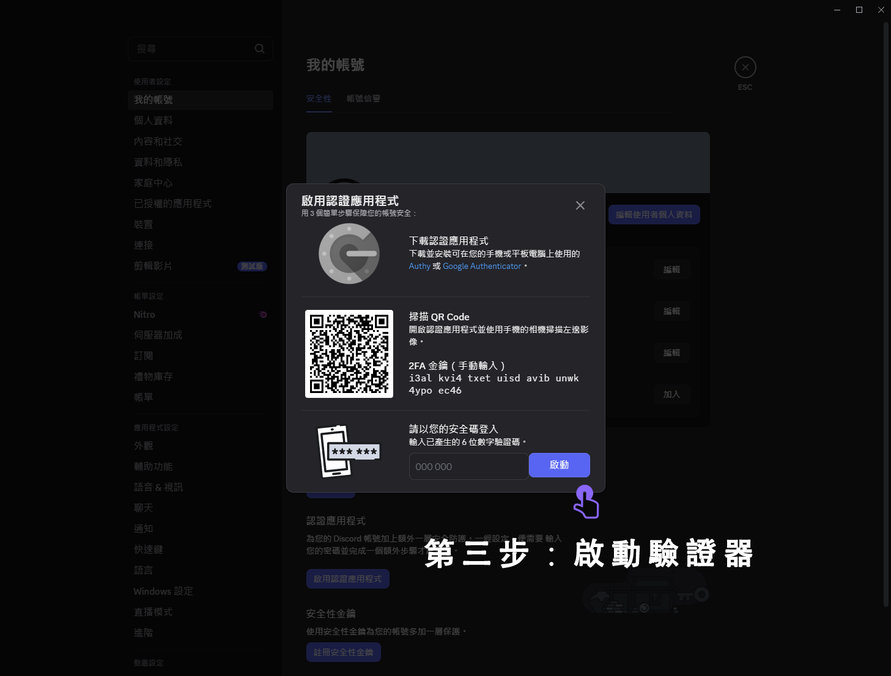
Task: Select 我的帳號 in the sidebar
Action: [x=201, y=100]
